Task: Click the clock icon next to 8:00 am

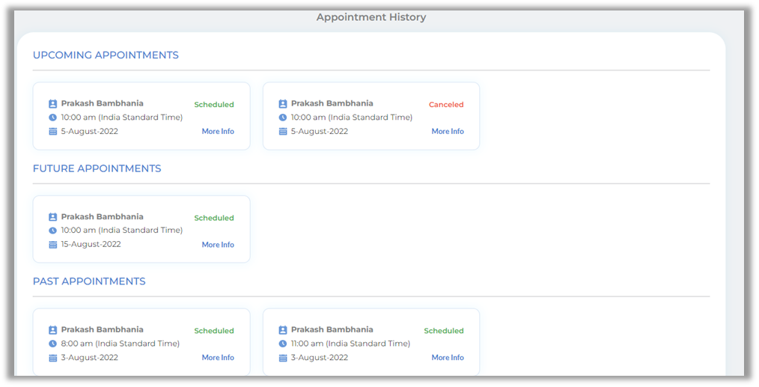Action: (52, 344)
